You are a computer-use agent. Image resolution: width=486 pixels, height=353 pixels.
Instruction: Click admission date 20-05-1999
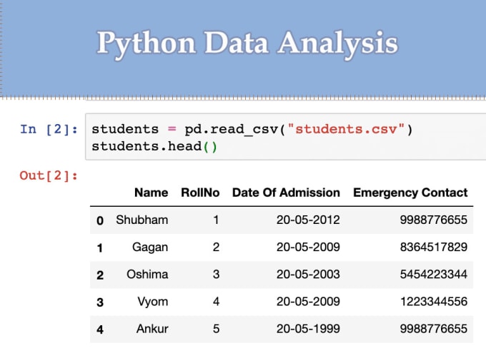coord(308,329)
